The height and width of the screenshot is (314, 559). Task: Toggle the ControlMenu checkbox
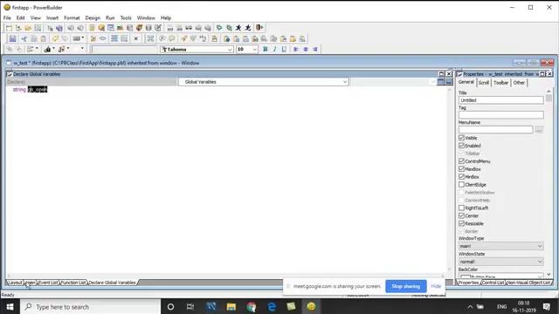click(x=462, y=161)
